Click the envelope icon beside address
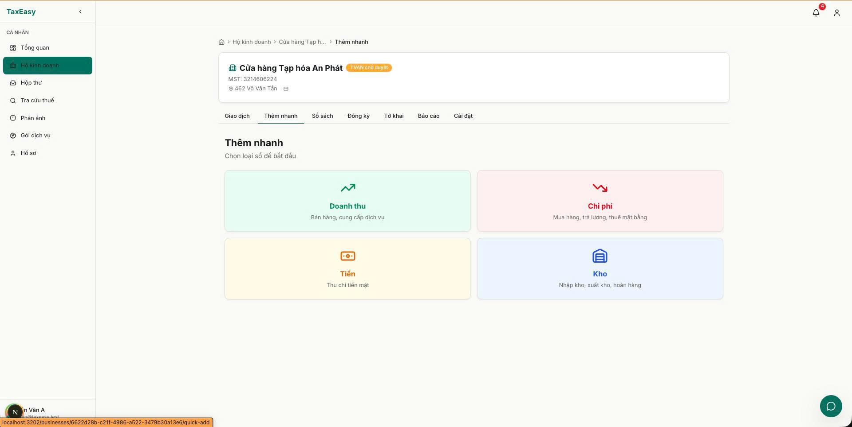 pyautogui.click(x=286, y=89)
